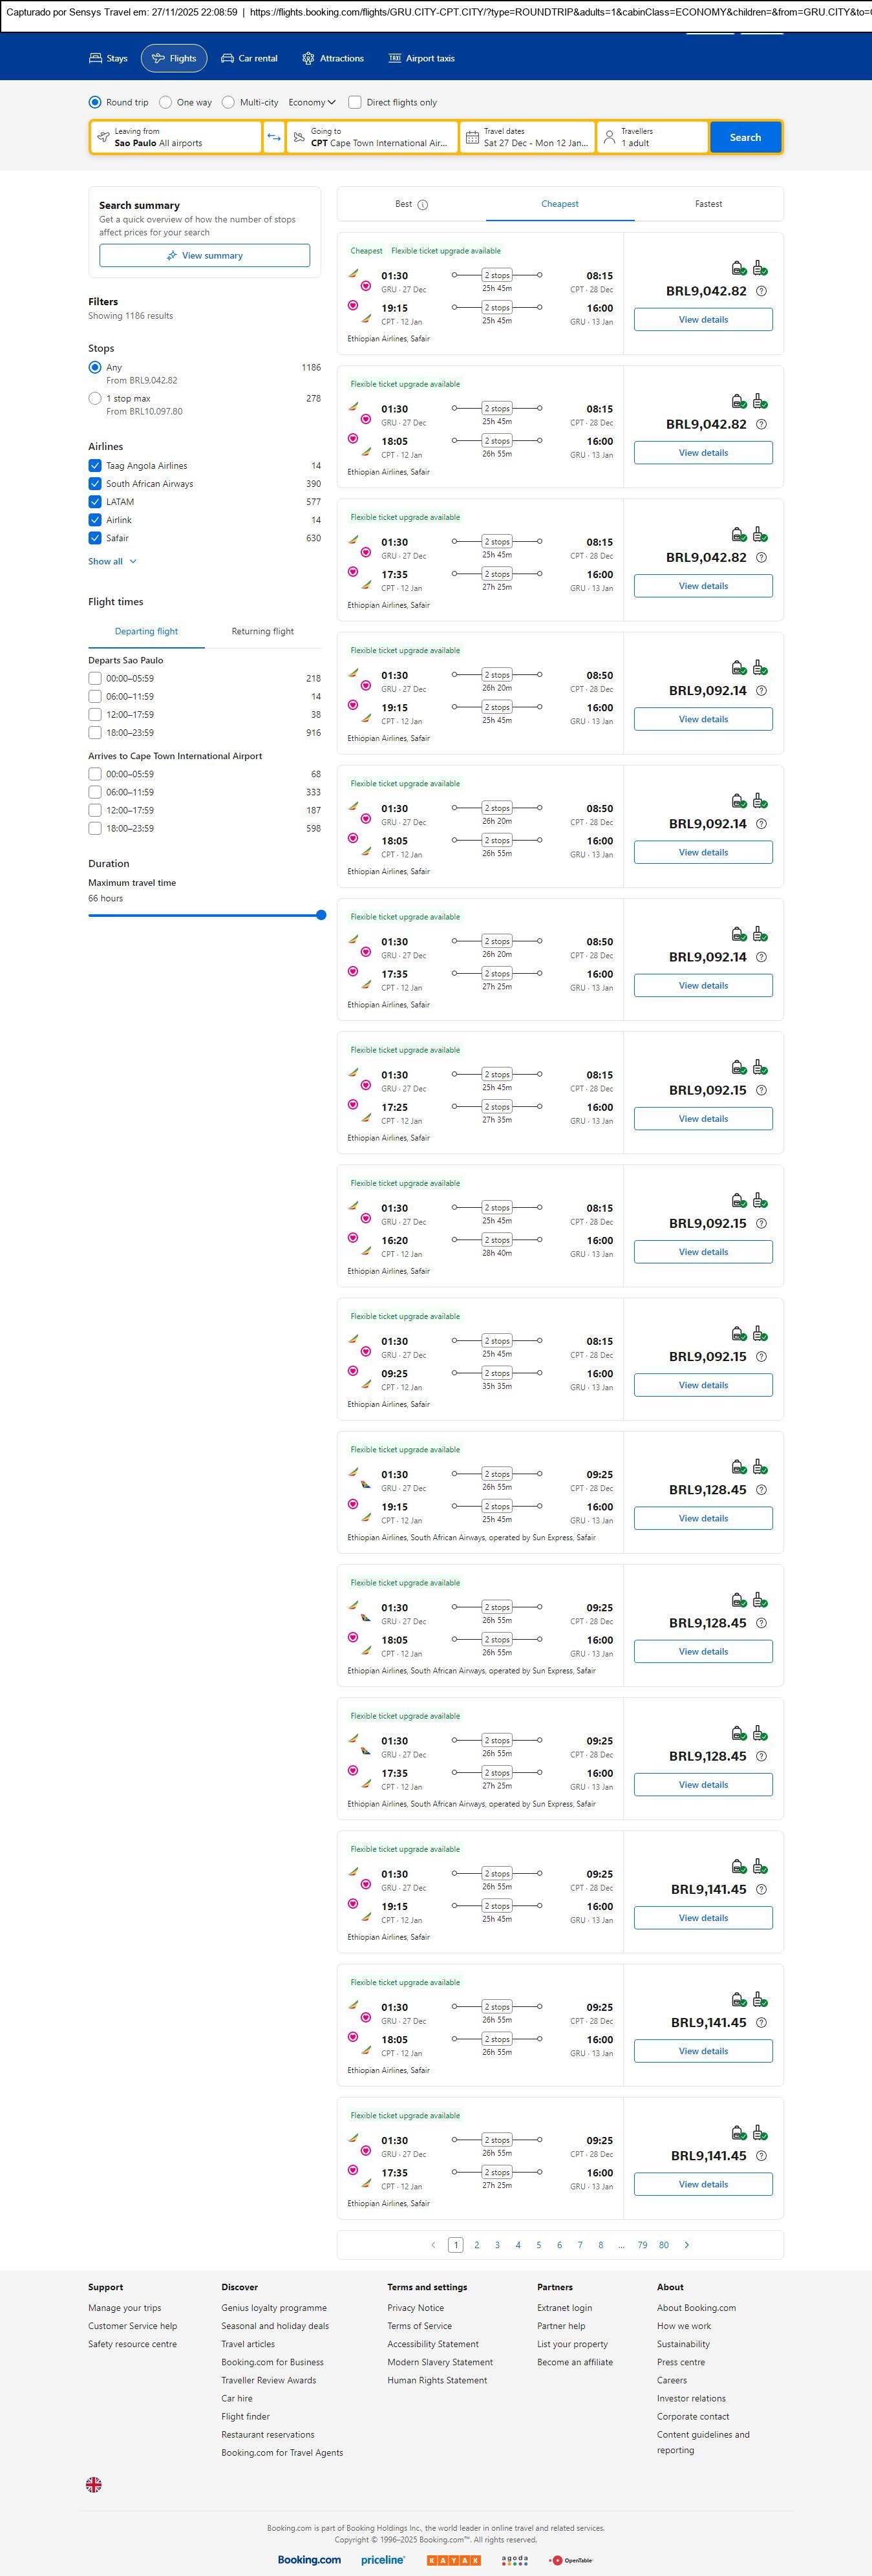Image resolution: width=872 pixels, height=2576 pixels.
Task: Expand Show all airlines list
Action: tap(112, 562)
